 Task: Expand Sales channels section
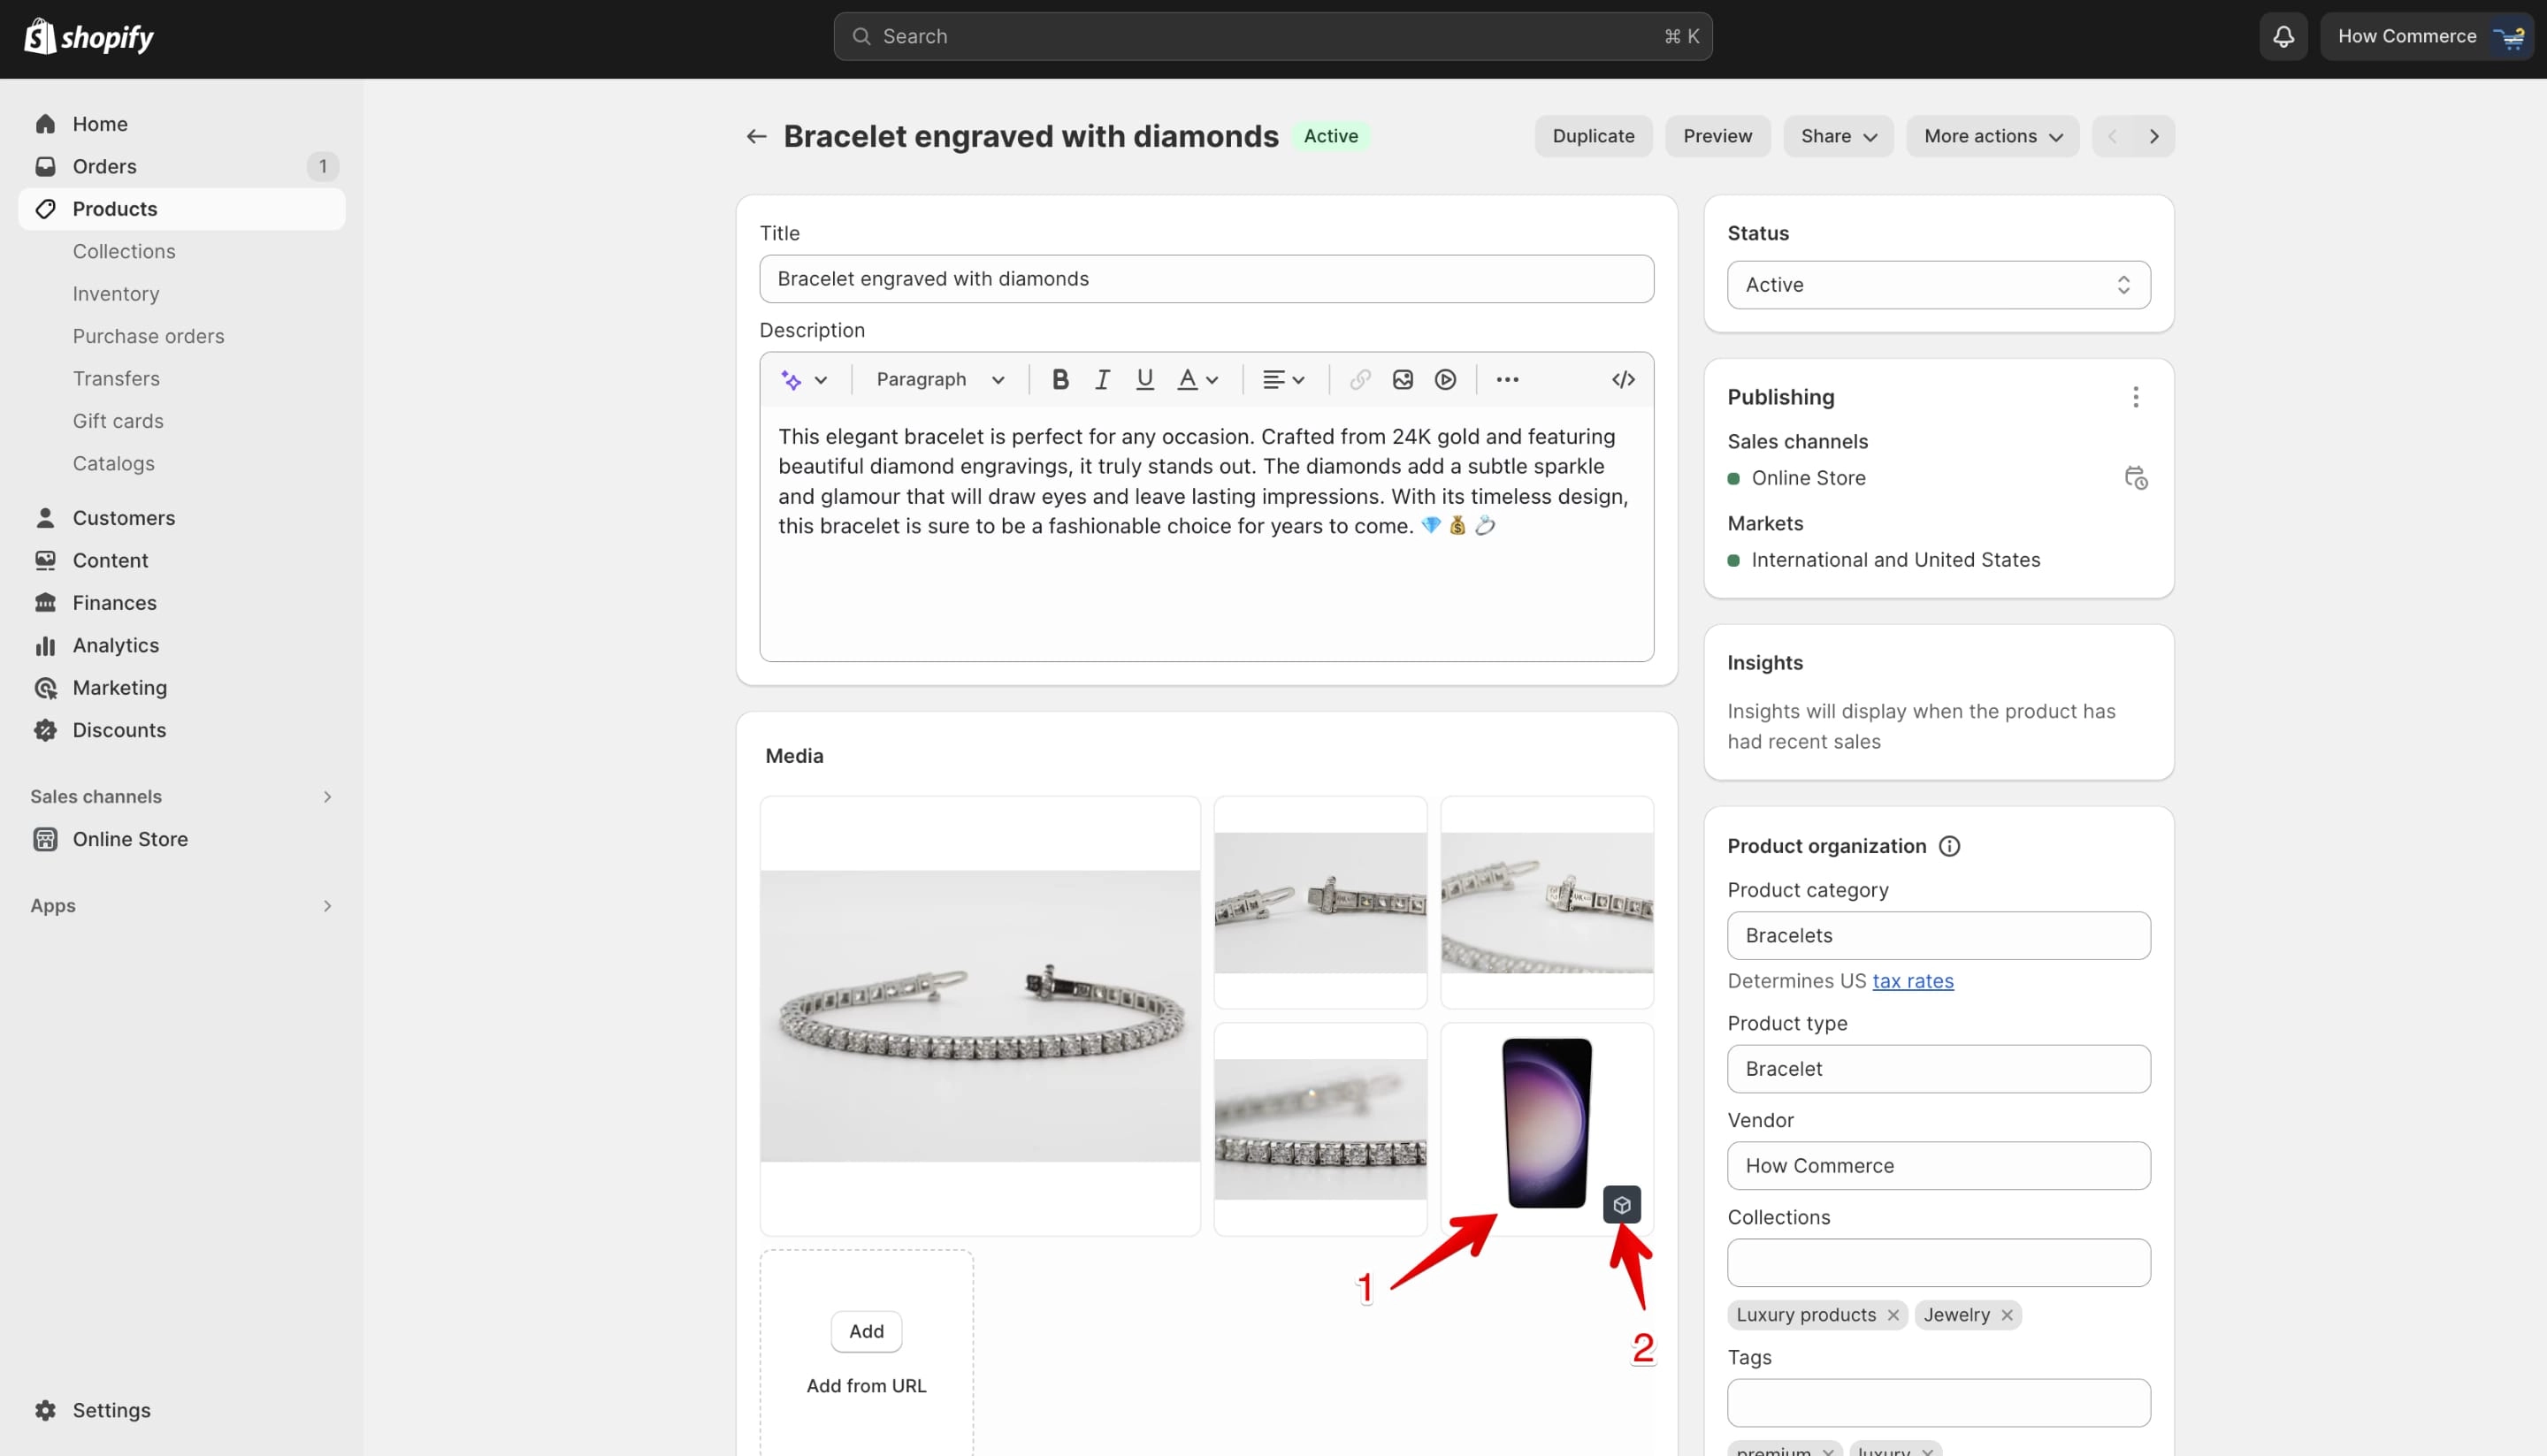(181, 797)
